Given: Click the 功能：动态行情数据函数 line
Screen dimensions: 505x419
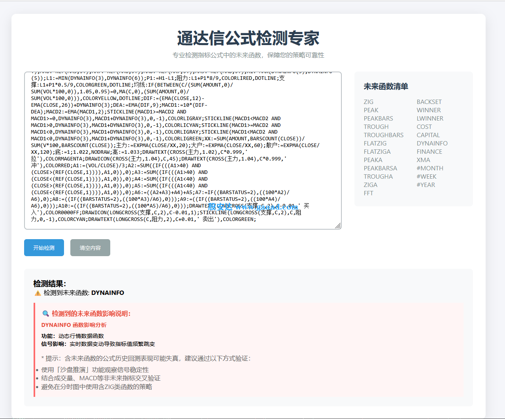Looking at the screenshot, I should tap(73, 336).
